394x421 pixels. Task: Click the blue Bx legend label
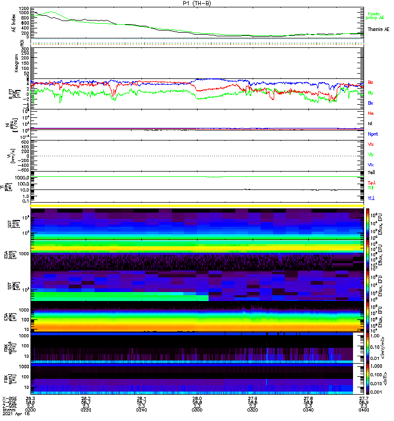pos(370,103)
